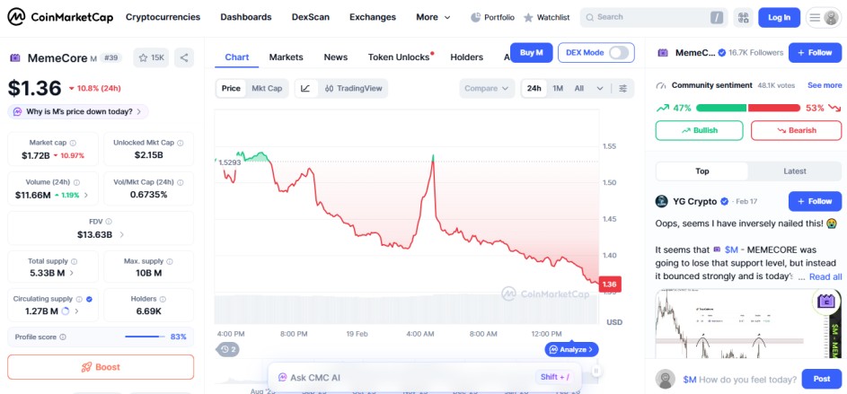Toggle DEX Mode switch
Image resolution: width=847 pixels, height=394 pixels.
tap(619, 52)
